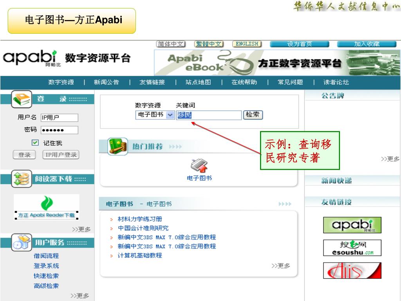Open the 高级检索 link
The height and width of the screenshot is (301, 401).
(46, 286)
